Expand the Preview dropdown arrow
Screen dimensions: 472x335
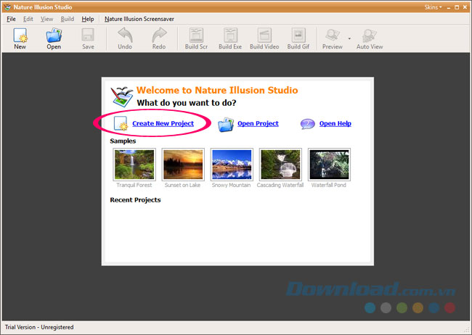click(x=349, y=38)
